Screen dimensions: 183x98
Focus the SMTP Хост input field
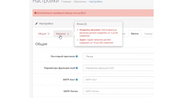coord(118,79)
